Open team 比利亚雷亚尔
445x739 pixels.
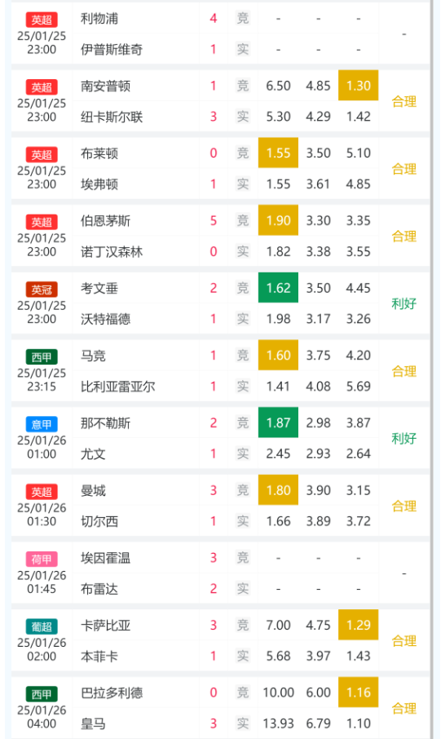point(117,387)
